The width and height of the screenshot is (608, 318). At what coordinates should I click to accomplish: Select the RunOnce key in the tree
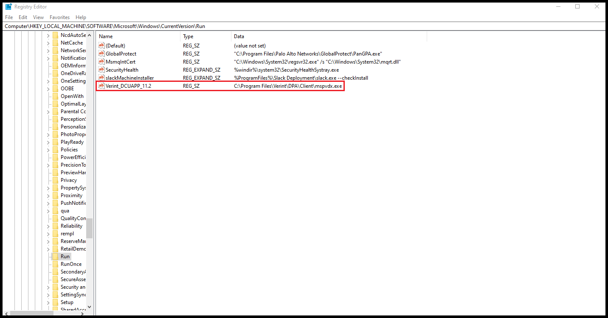71,264
